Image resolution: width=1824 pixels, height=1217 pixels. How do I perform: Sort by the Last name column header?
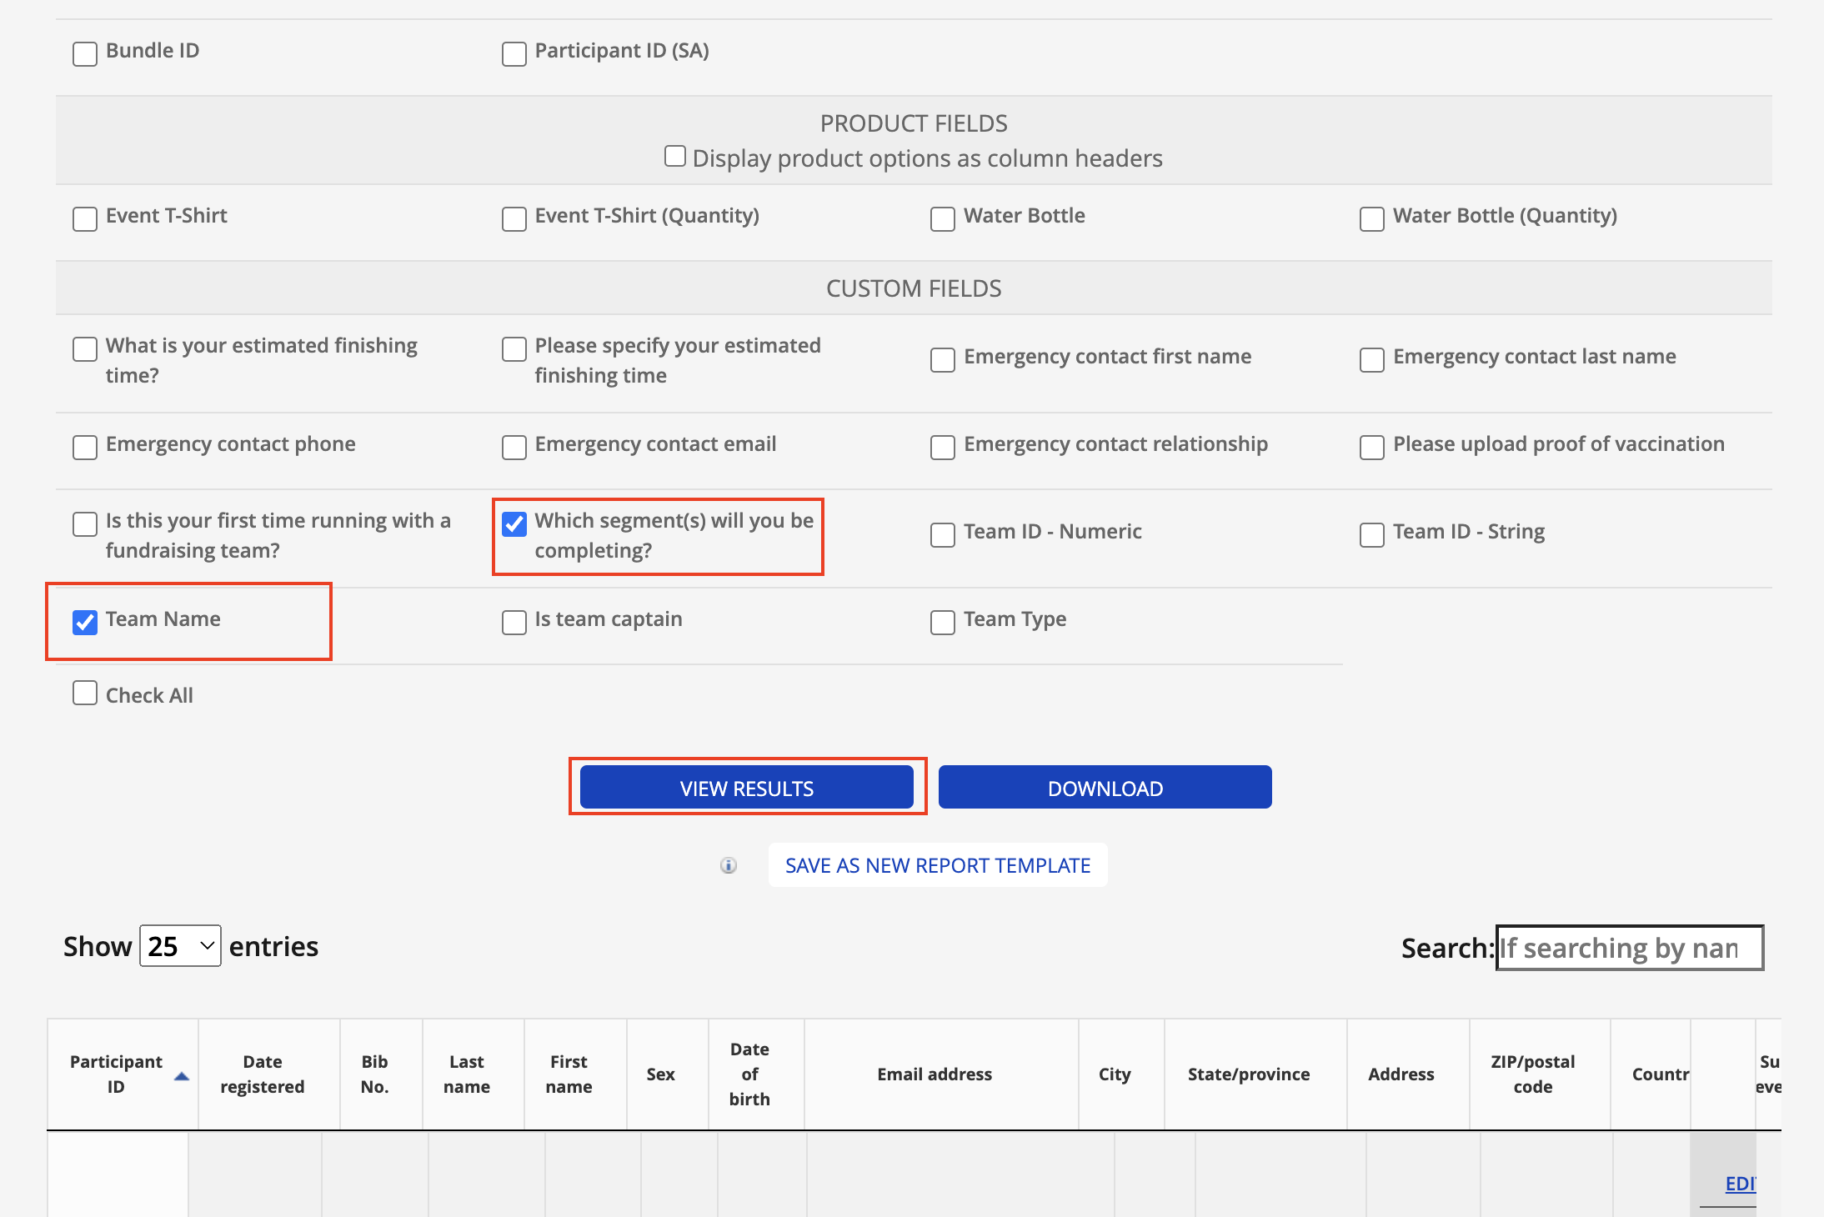point(467,1074)
